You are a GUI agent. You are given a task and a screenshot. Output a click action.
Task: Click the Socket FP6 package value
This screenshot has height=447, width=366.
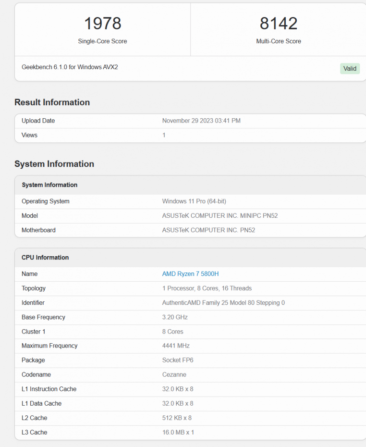(x=178, y=360)
